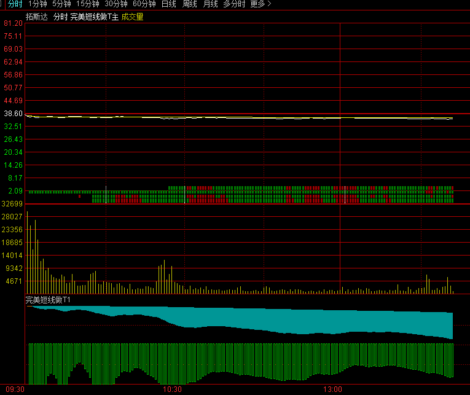Viewport: 470px width, 395px height.
Task: Click the 完美短线做T主 indicator label
Action: click(x=94, y=17)
